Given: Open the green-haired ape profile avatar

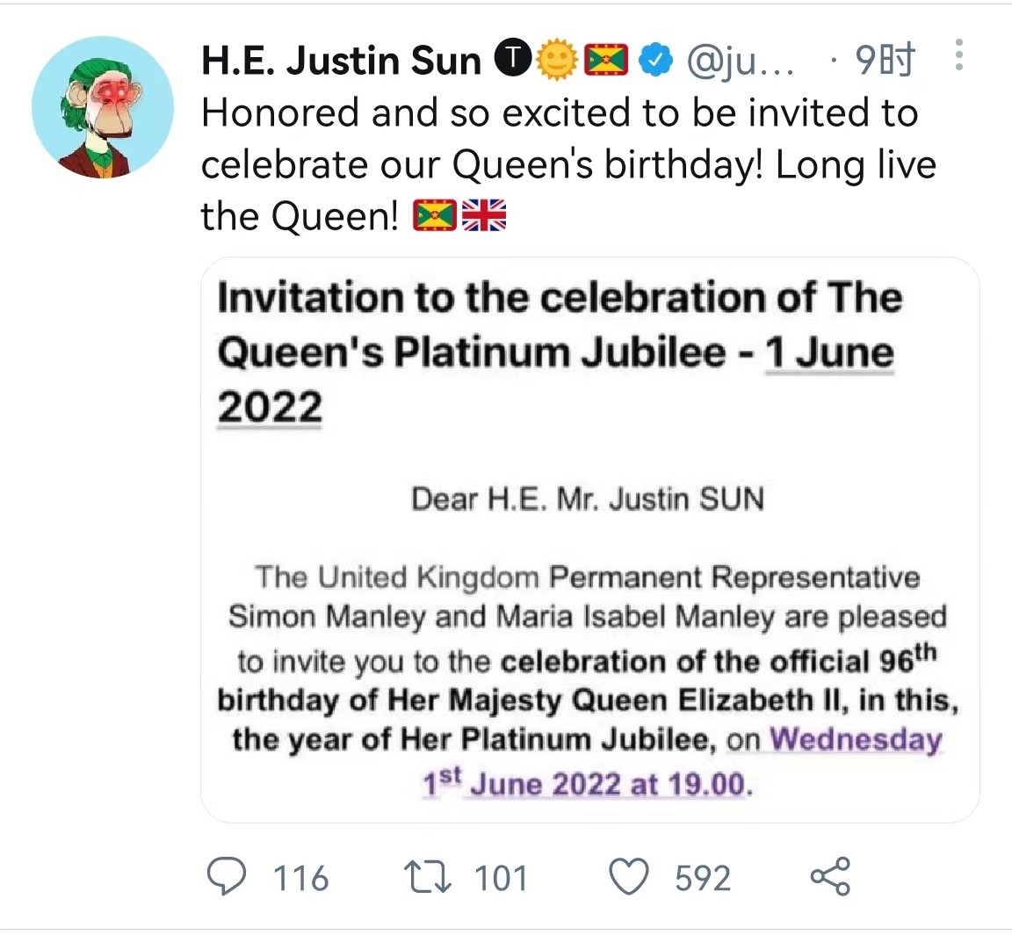Looking at the screenshot, I should (x=104, y=106).
